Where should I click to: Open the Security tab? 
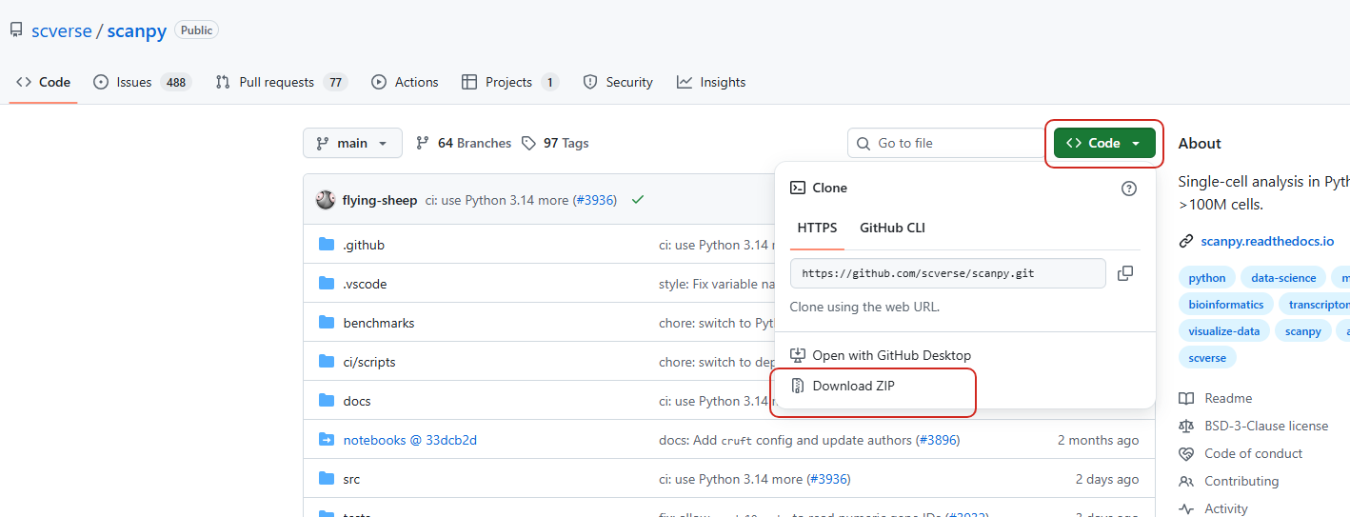click(x=618, y=82)
